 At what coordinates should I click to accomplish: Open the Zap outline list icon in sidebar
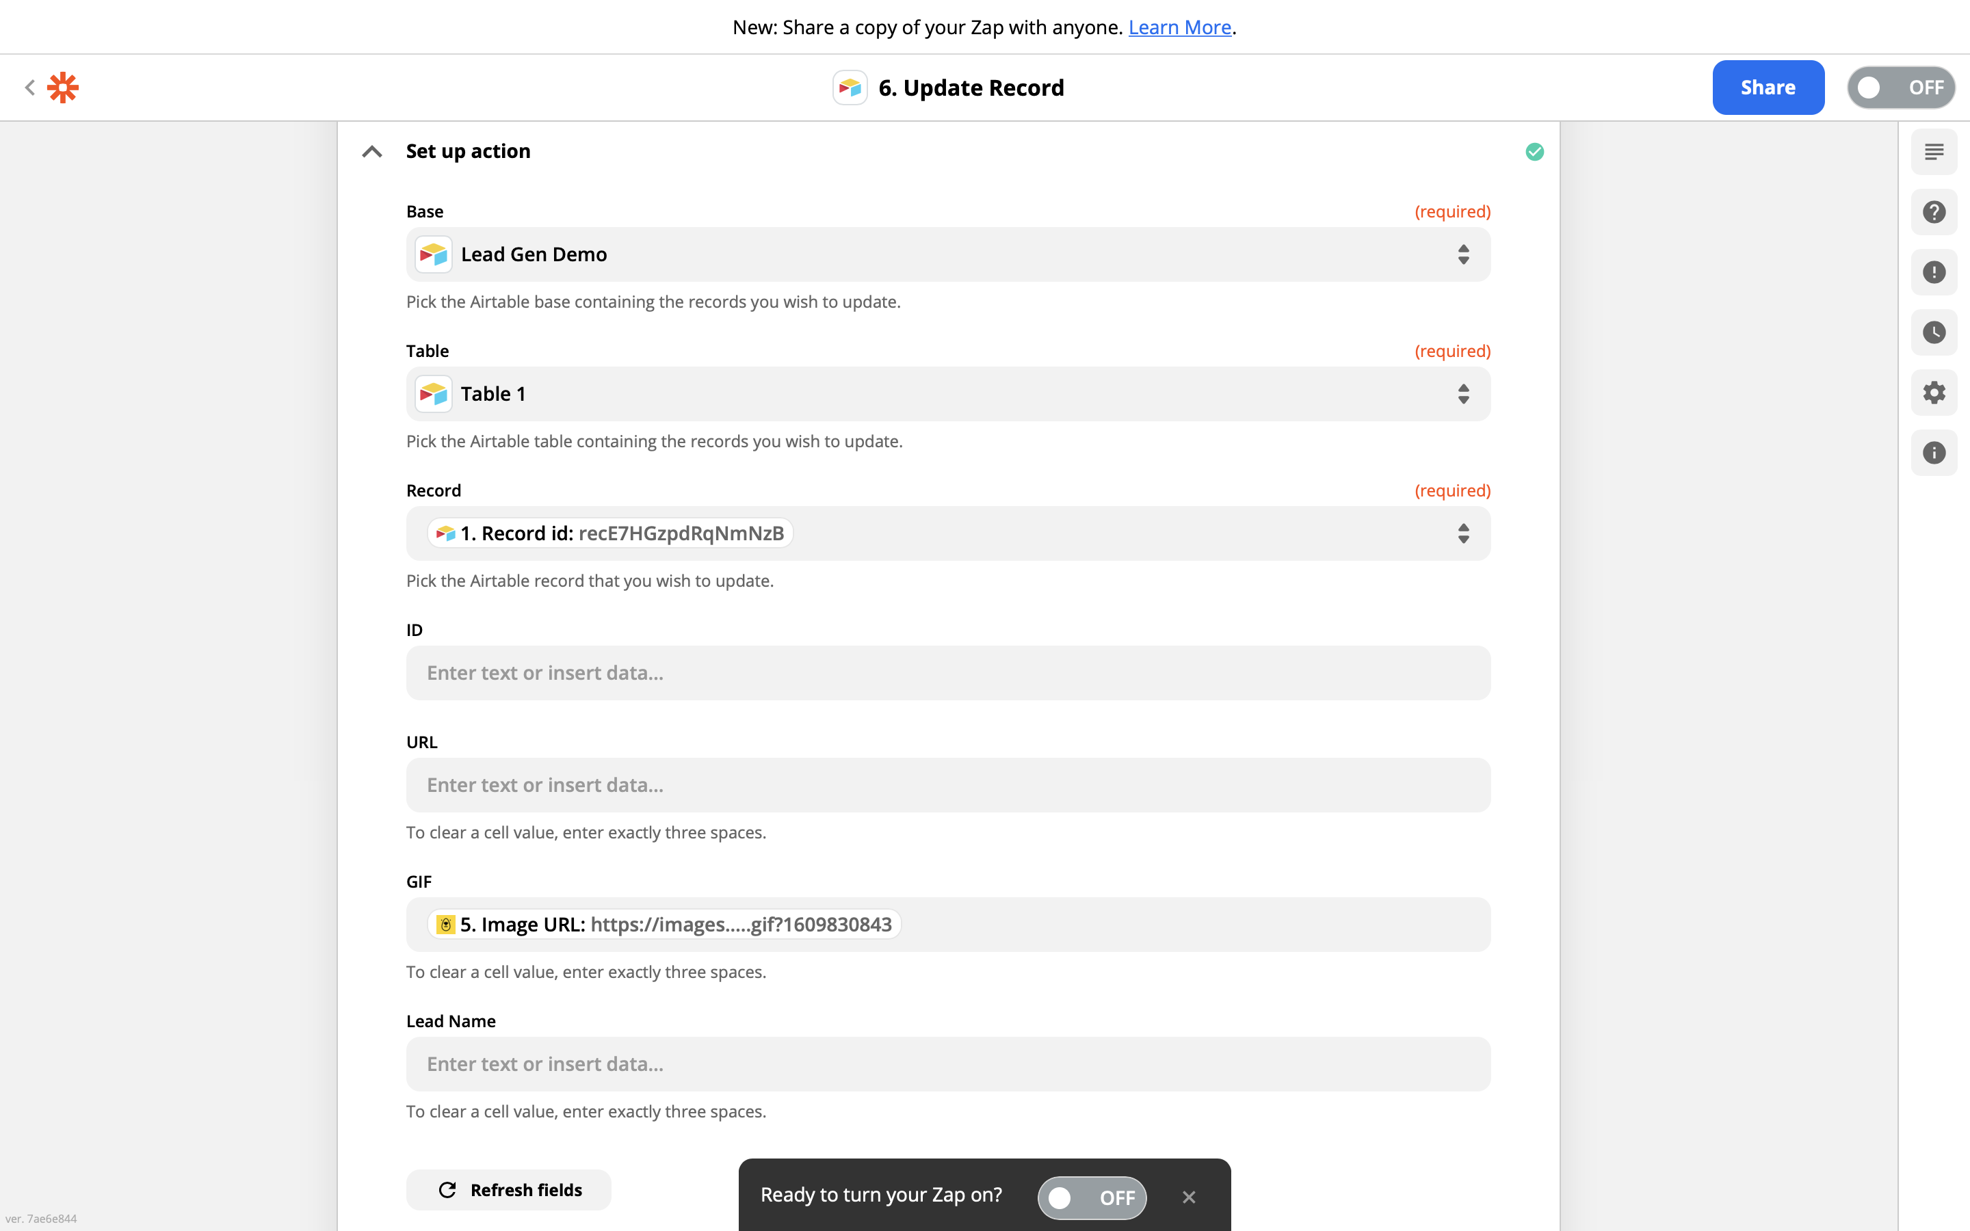(x=1933, y=153)
